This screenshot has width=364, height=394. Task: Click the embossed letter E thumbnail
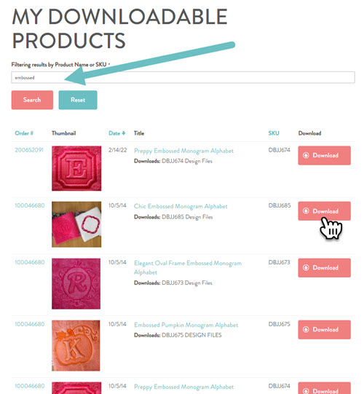click(76, 168)
